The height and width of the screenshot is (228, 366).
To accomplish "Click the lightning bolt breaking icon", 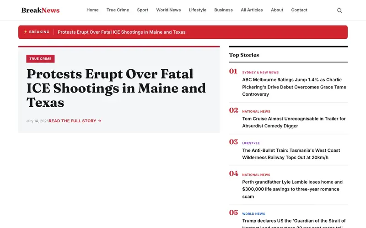I will coord(26,32).
